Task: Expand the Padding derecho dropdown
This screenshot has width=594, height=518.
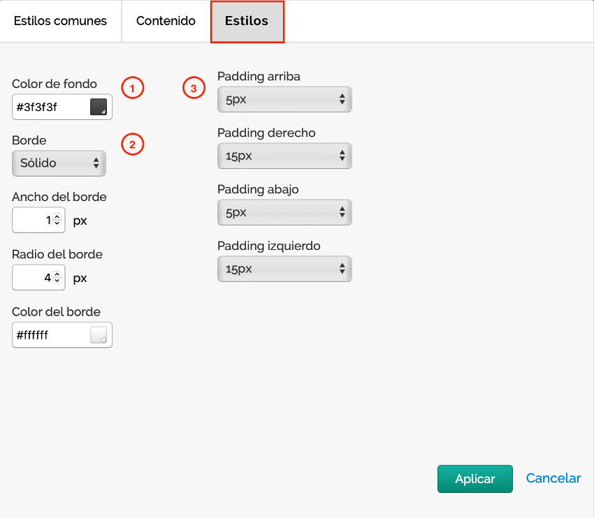Action: tap(284, 156)
